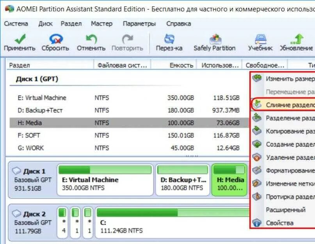Click the Диск 2 drive icon in disk map
Viewport: 315px width, 244px height.
pos(16,214)
